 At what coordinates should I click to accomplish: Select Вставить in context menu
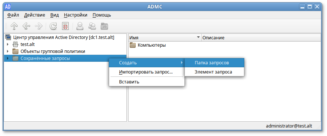pos(147,82)
